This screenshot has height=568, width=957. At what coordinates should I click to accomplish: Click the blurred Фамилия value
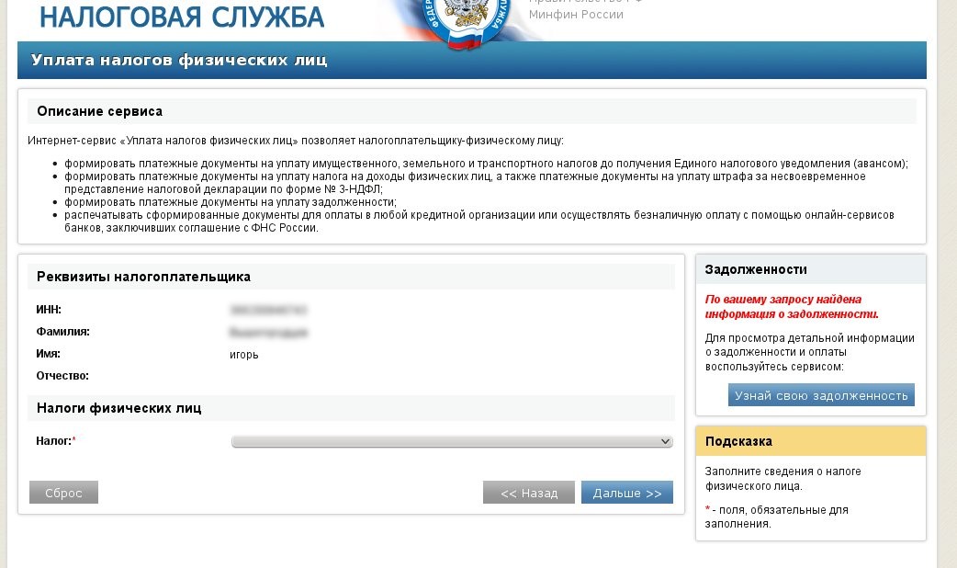(268, 332)
